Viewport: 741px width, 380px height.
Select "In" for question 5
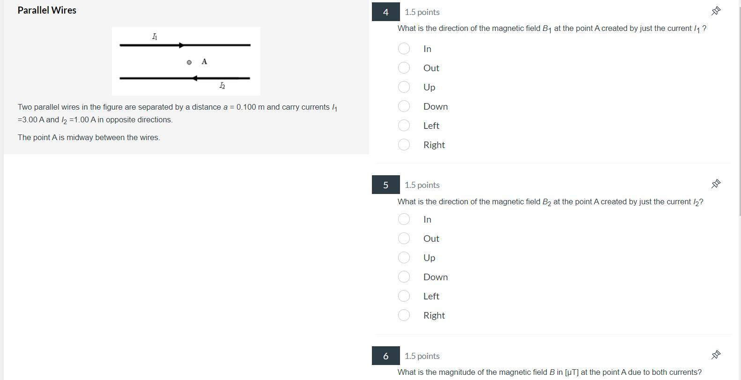tap(404, 219)
